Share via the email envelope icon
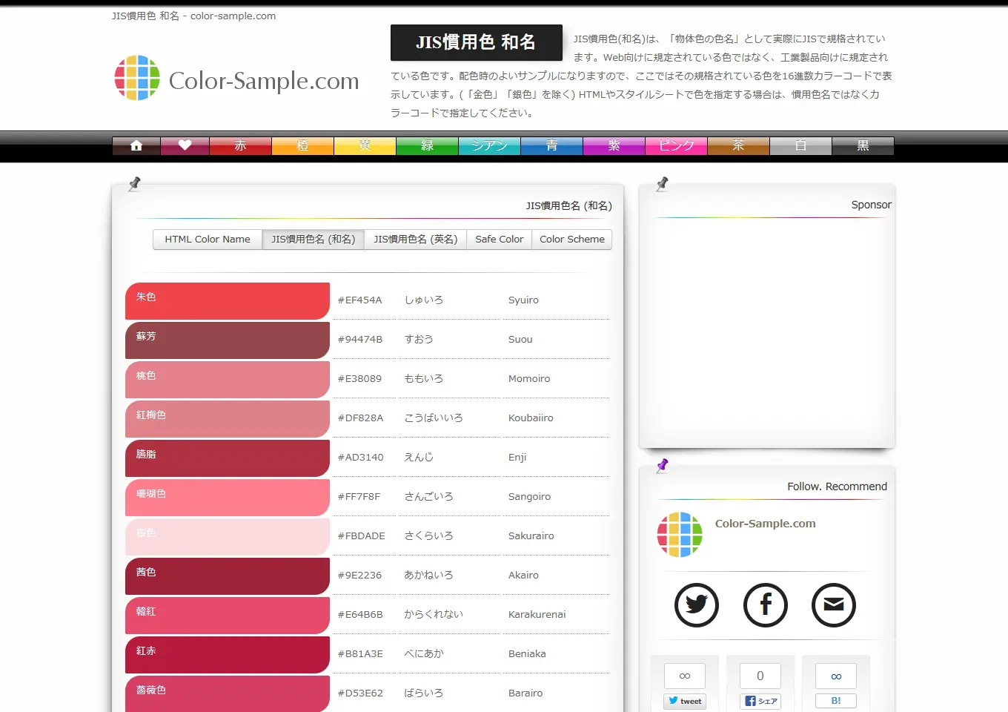Image resolution: width=1008 pixels, height=712 pixels. [x=834, y=605]
